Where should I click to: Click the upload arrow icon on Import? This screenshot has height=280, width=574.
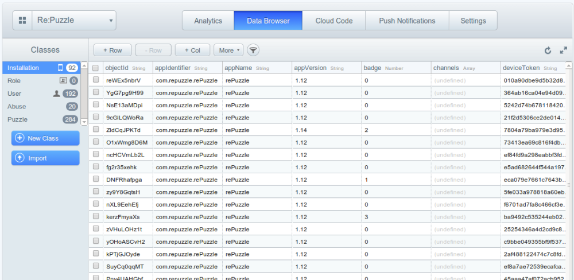(x=20, y=158)
